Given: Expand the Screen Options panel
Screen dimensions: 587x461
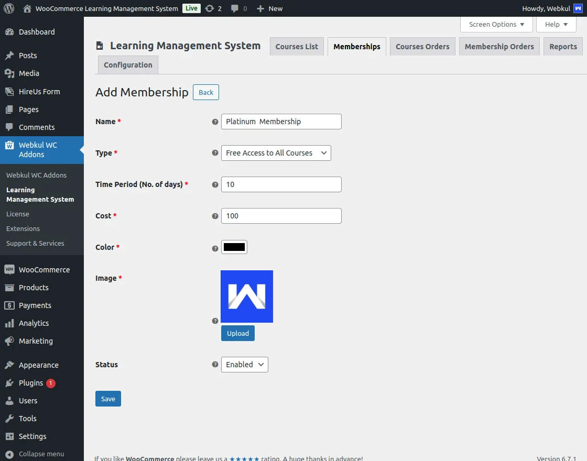Looking at the screenshot, I should tap(496, 24).
